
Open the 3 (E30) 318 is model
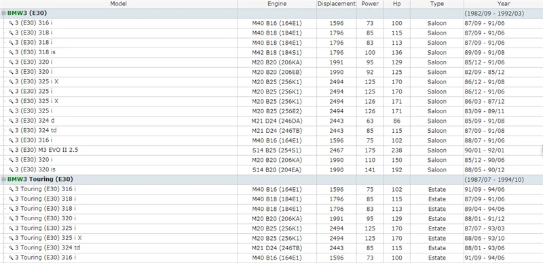35,53
